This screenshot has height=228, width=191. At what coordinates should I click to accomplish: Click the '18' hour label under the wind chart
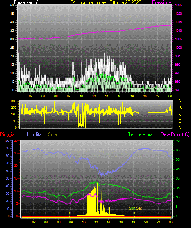point(132,96)
